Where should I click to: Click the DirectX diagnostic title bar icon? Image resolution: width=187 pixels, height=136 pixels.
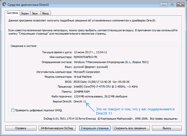pyautogui.click(x=4, y=5)
